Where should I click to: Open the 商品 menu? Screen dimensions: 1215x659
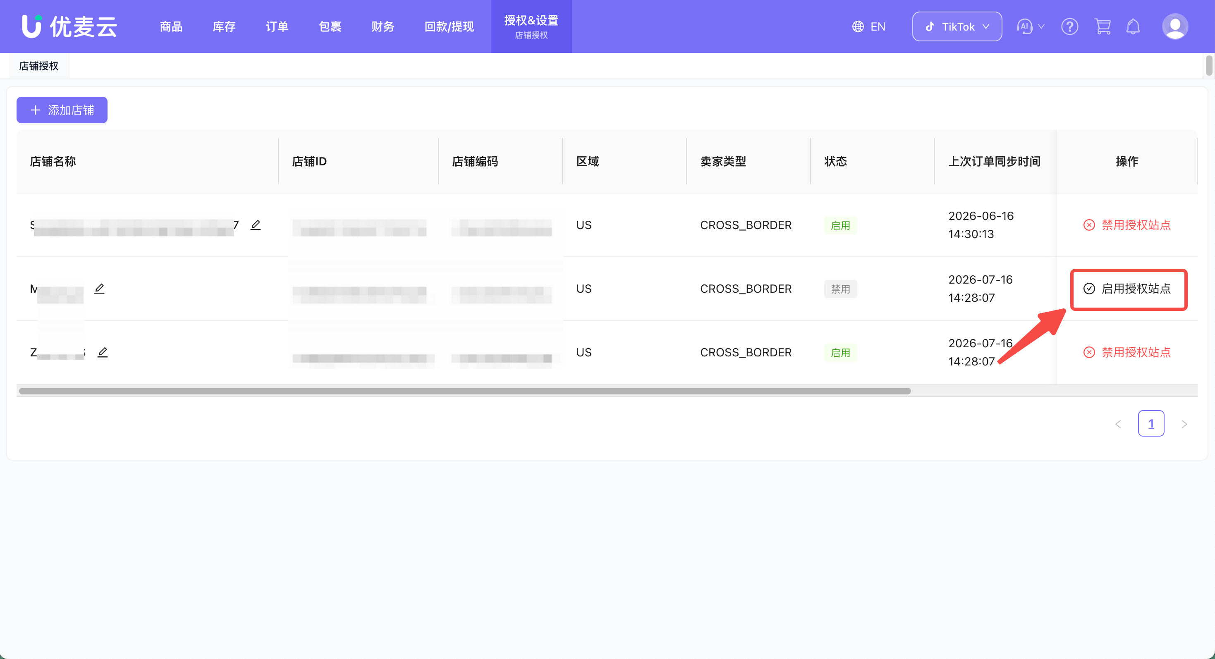(171, 26)
